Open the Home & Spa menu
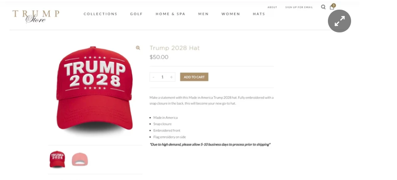This screenshot has width=397, height=180. pyautogui.click(x=171, y=14)
